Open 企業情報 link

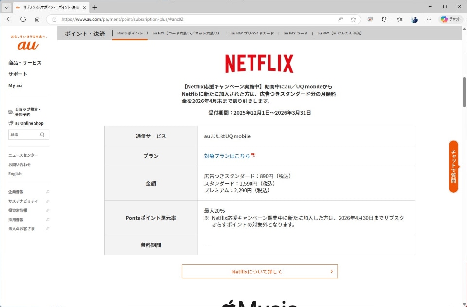16,192
